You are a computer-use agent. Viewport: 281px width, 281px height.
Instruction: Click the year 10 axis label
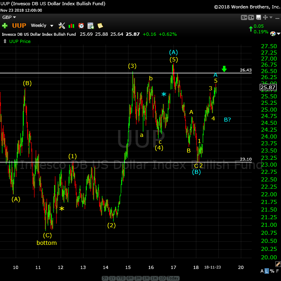pyautogui.click(x=16, y=267)
